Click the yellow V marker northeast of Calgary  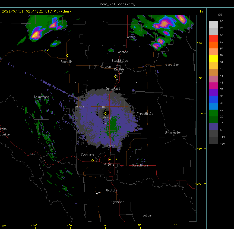116,159
